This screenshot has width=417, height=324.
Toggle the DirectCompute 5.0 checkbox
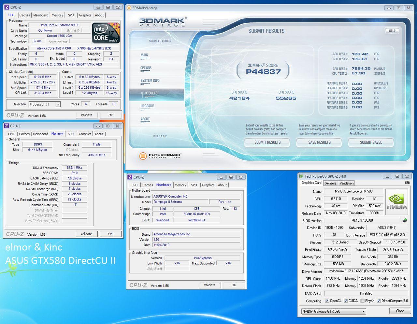click(x=379, y=301)
